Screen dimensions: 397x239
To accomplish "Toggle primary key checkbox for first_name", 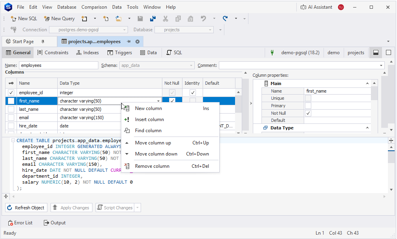I will point(11,101).
